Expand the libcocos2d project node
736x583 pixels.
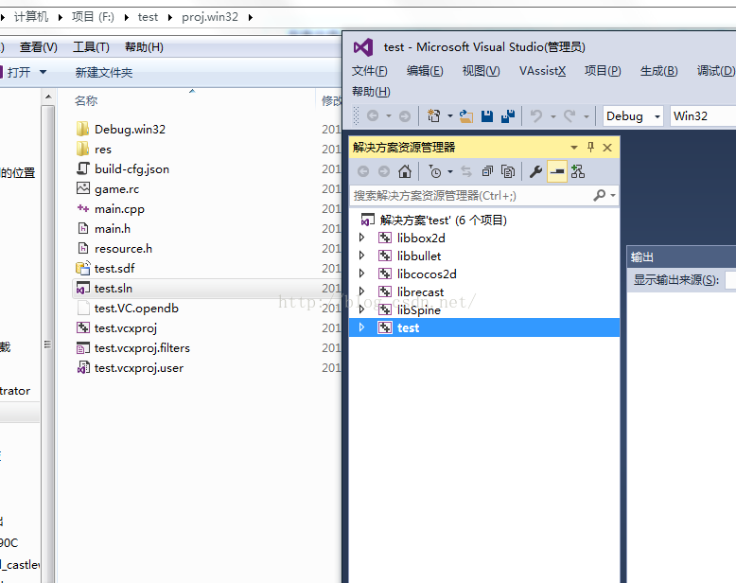pyautogui.click(x=362, y=274)
